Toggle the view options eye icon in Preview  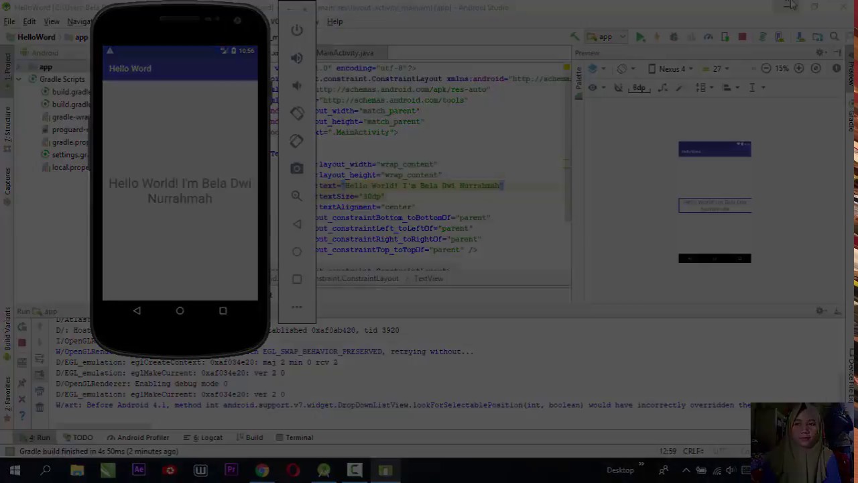coord(593,88)
